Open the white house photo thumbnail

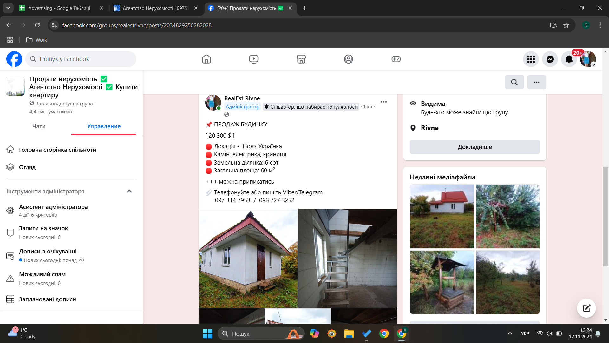[x=442, y=216]
